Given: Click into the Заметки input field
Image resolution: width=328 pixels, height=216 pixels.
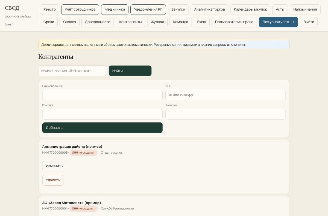Looking at the screenshot, I should point(225,114).
